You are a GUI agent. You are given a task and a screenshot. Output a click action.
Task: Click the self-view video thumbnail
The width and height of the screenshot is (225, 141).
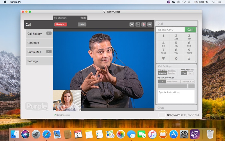pyautogui.click(x=67, y=100)
